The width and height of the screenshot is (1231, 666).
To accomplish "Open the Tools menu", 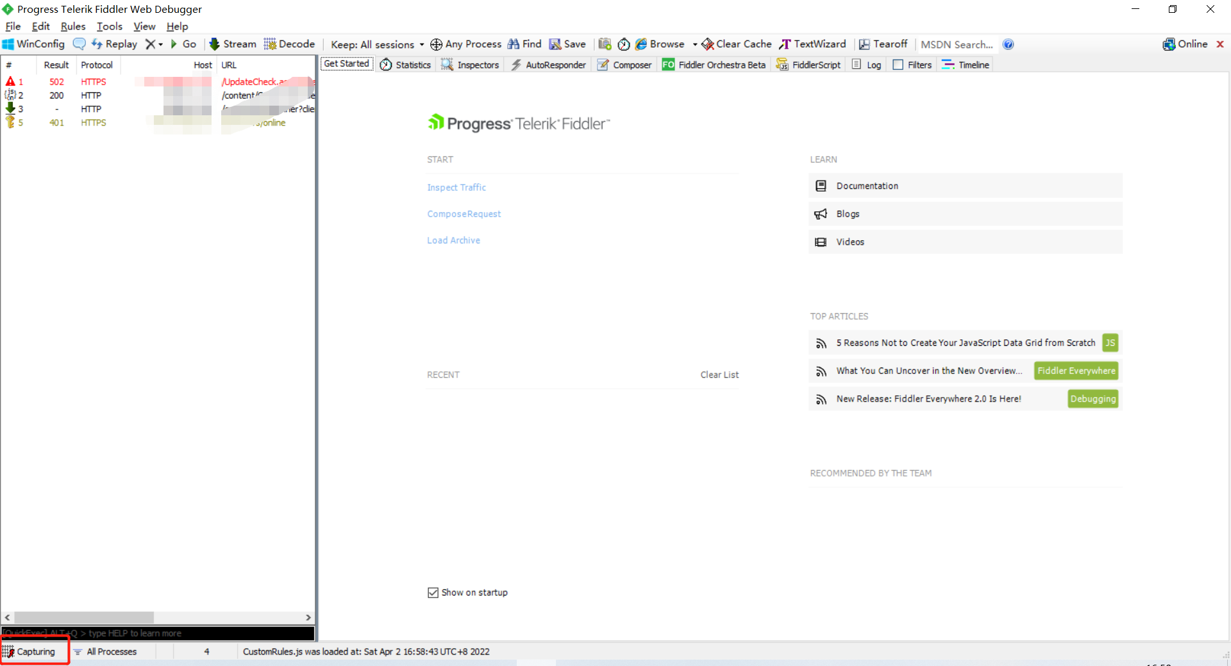I will (110, 26).
